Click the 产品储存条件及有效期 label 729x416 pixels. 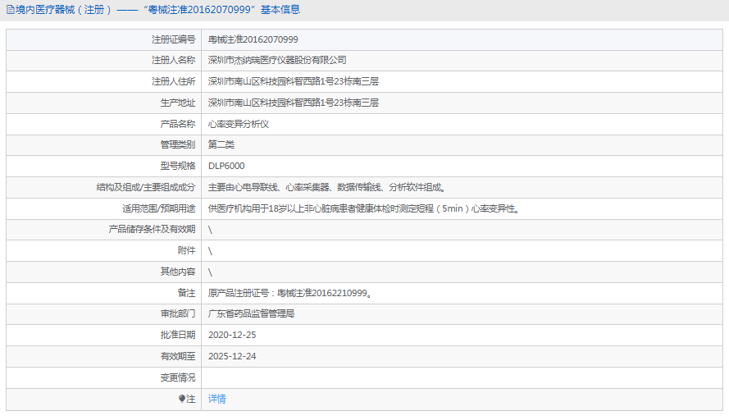click(152, 229)
